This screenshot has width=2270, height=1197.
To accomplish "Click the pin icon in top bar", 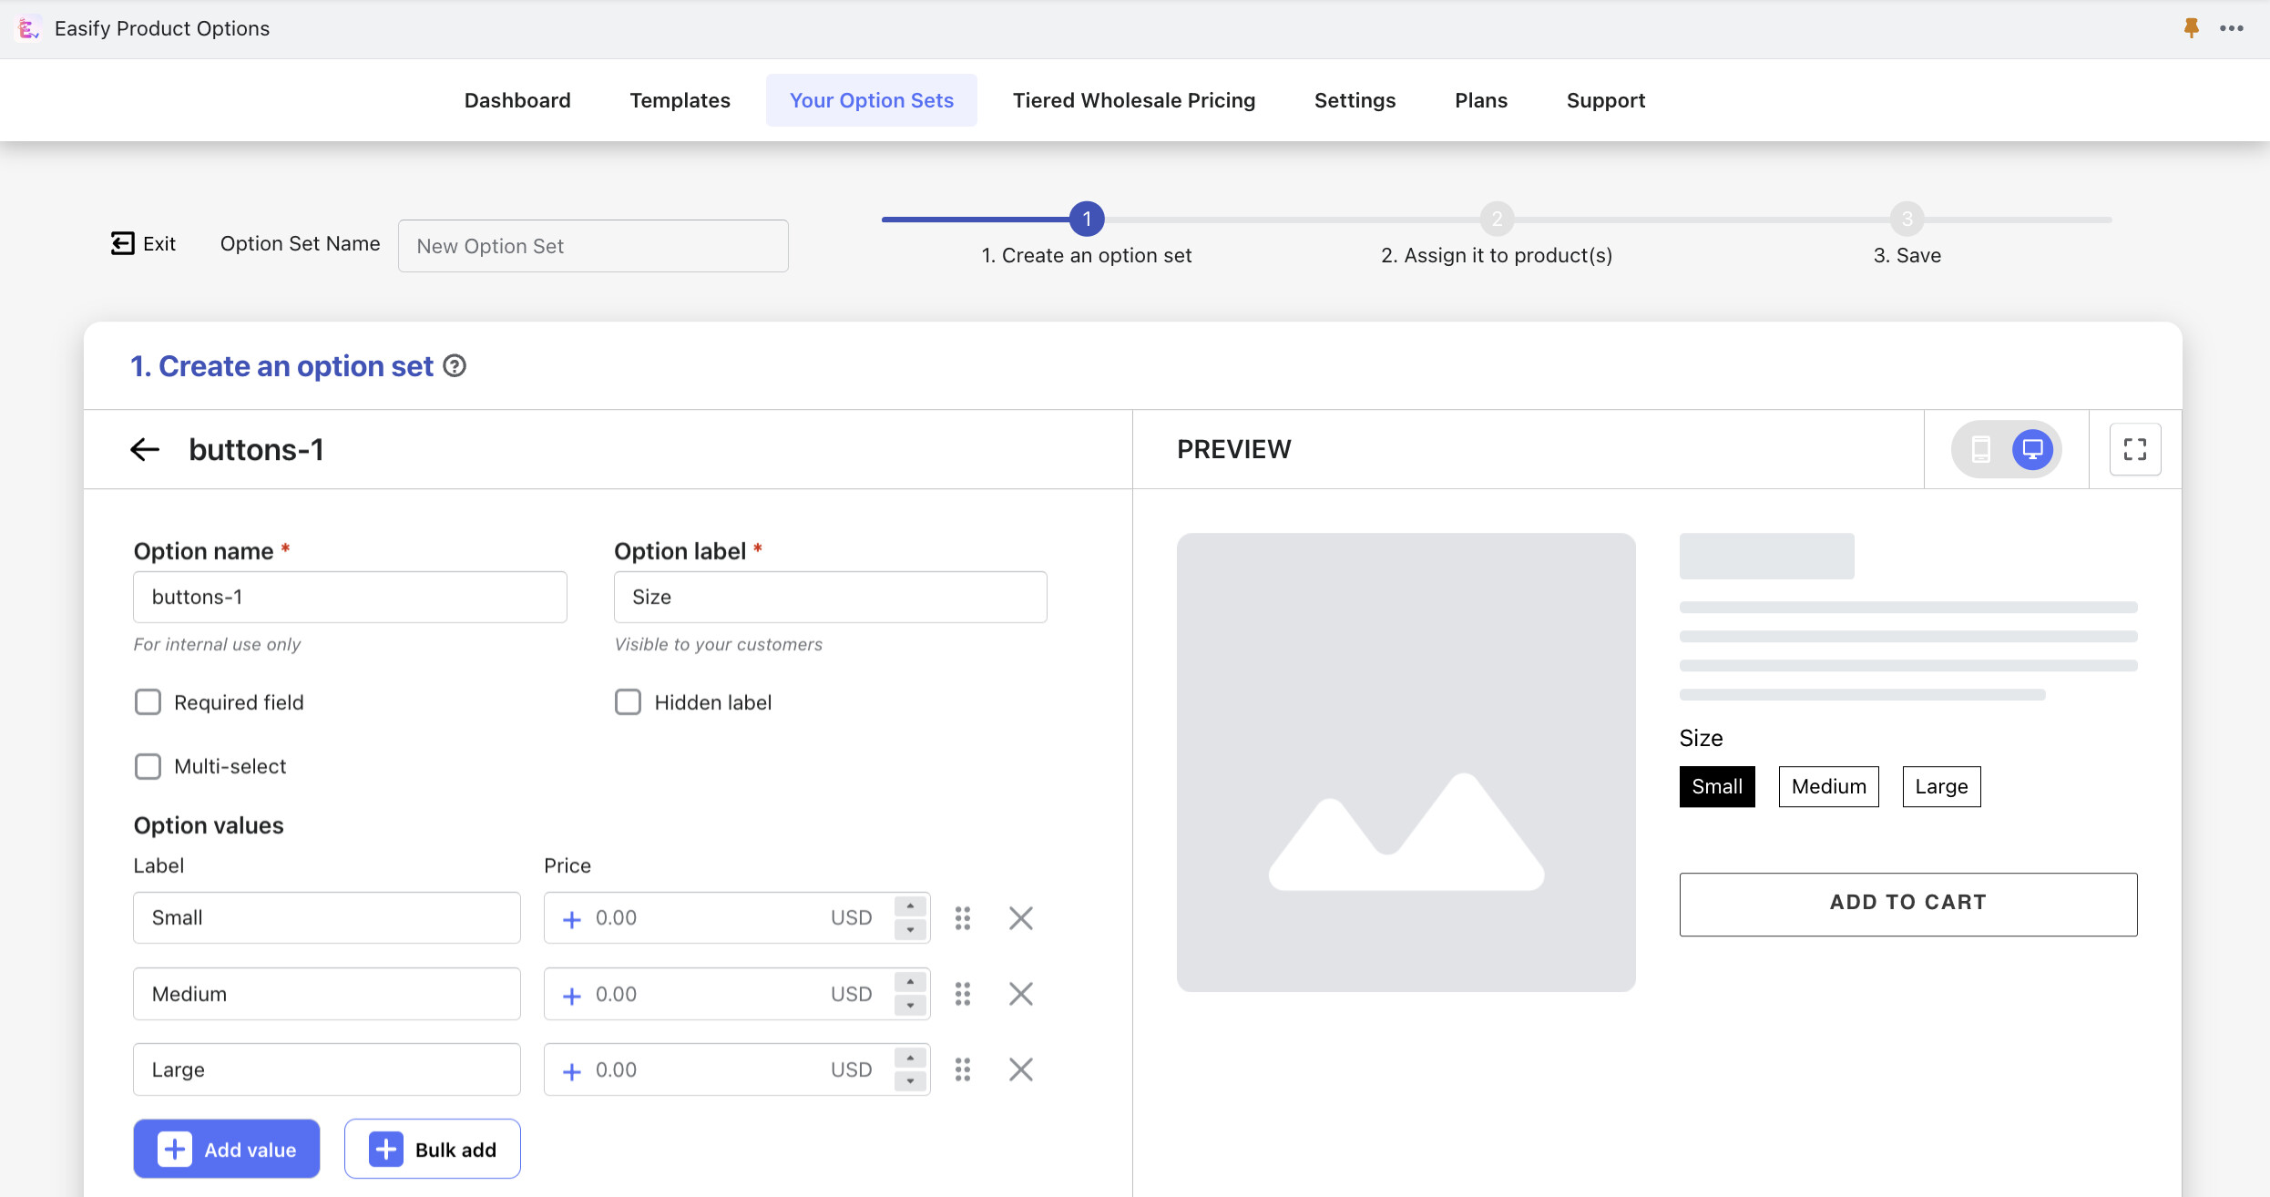I will pyautogui.click(x=2191, y=28).
